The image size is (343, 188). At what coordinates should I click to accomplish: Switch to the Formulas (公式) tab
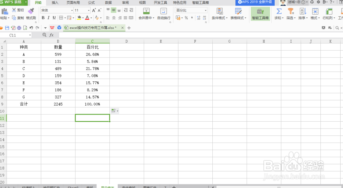coord(91,3)
